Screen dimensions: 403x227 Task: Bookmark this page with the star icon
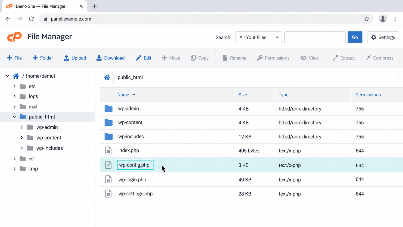coord(367,19)
